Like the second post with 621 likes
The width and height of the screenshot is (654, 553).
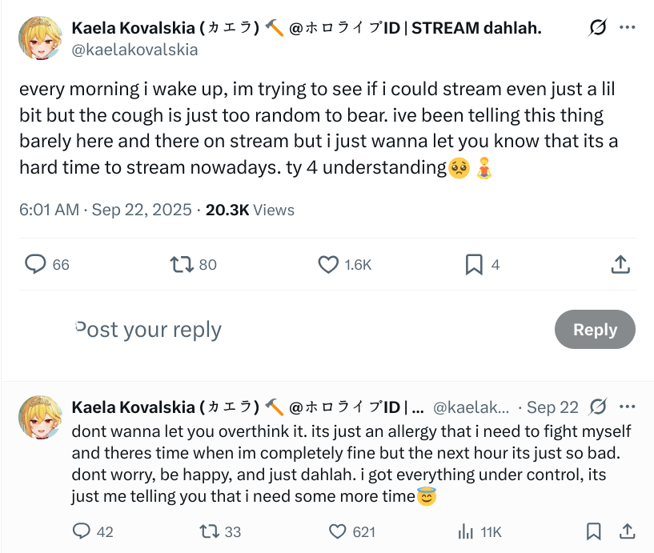pos(338,531)
